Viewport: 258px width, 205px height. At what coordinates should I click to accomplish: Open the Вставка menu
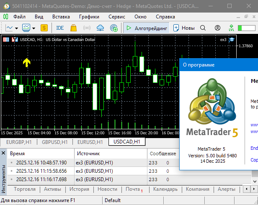pyautogui.click(x=61, y=17)
